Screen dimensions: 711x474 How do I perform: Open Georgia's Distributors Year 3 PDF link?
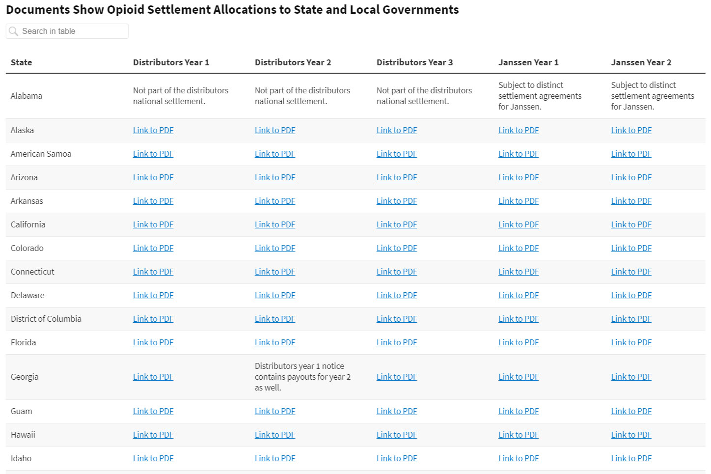397,377
